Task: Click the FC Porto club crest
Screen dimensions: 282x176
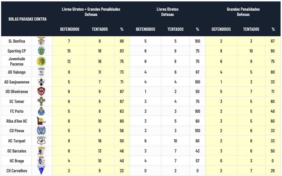Action: [x=41, y=111]
